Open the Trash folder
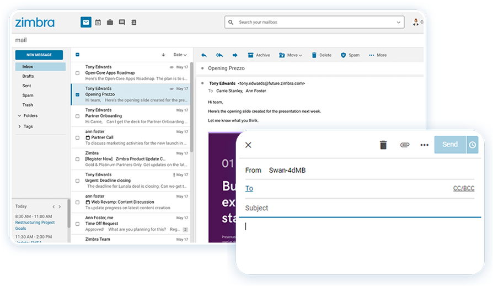493x286 pixels. 28,105
